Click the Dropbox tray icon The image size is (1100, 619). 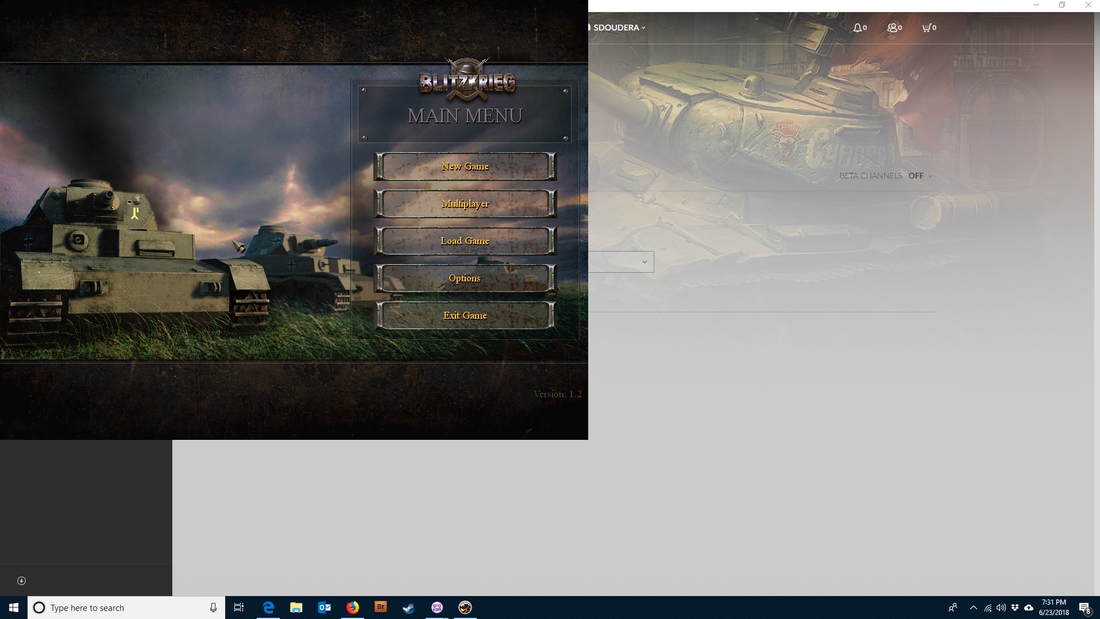(x=1015, y=608)
